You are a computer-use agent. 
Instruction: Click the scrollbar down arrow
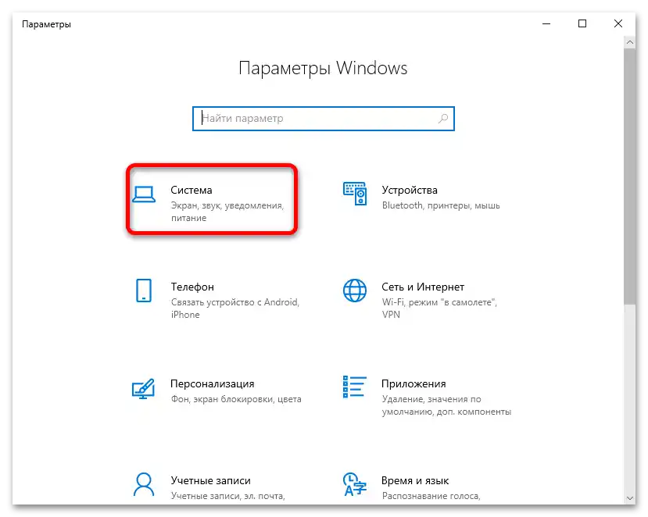pyautogui.click(x=630, y=498)
